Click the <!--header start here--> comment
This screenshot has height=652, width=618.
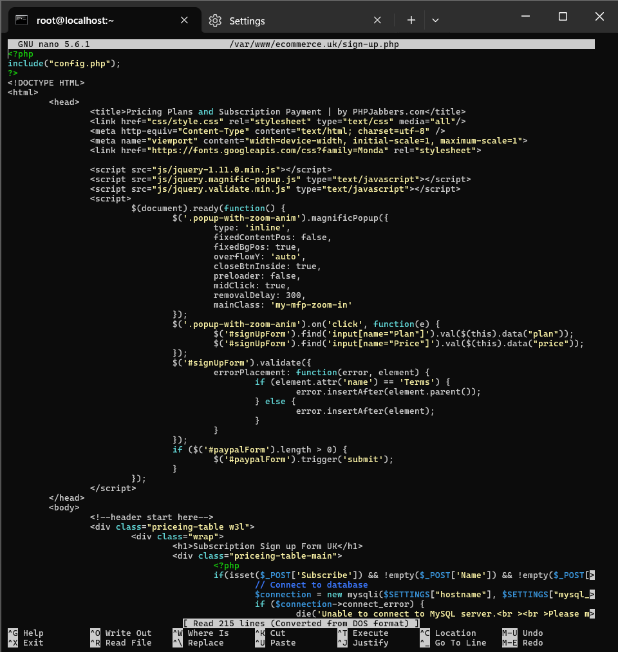(152, 517)
